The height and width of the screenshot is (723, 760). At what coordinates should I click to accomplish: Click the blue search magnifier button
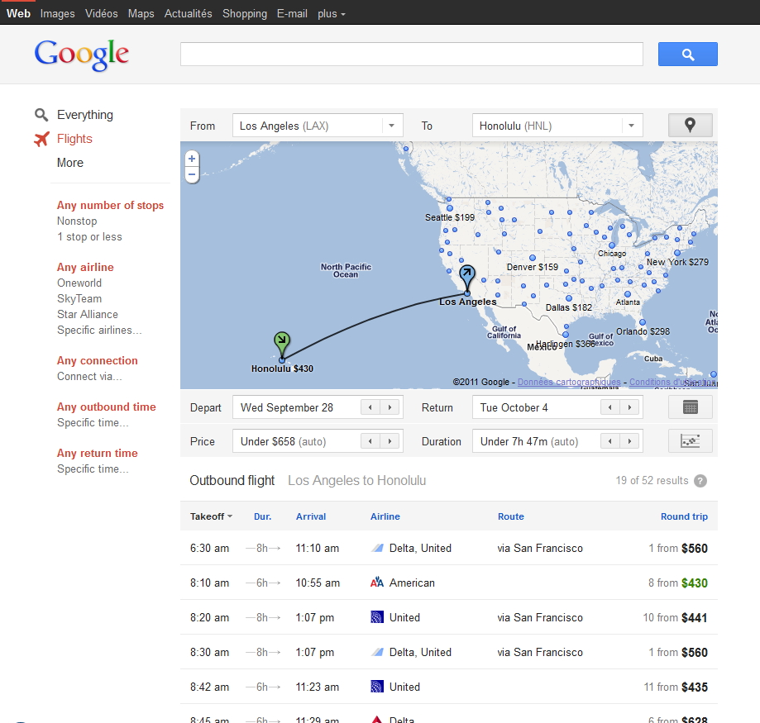[x=687, y=55]
